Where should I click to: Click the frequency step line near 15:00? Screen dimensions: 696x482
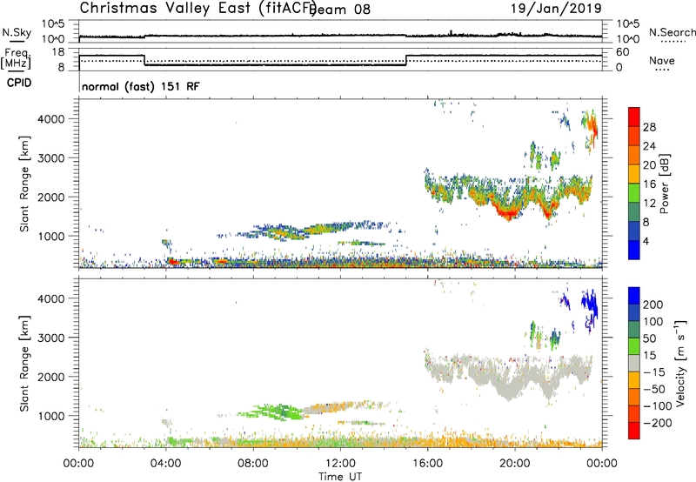406,60
